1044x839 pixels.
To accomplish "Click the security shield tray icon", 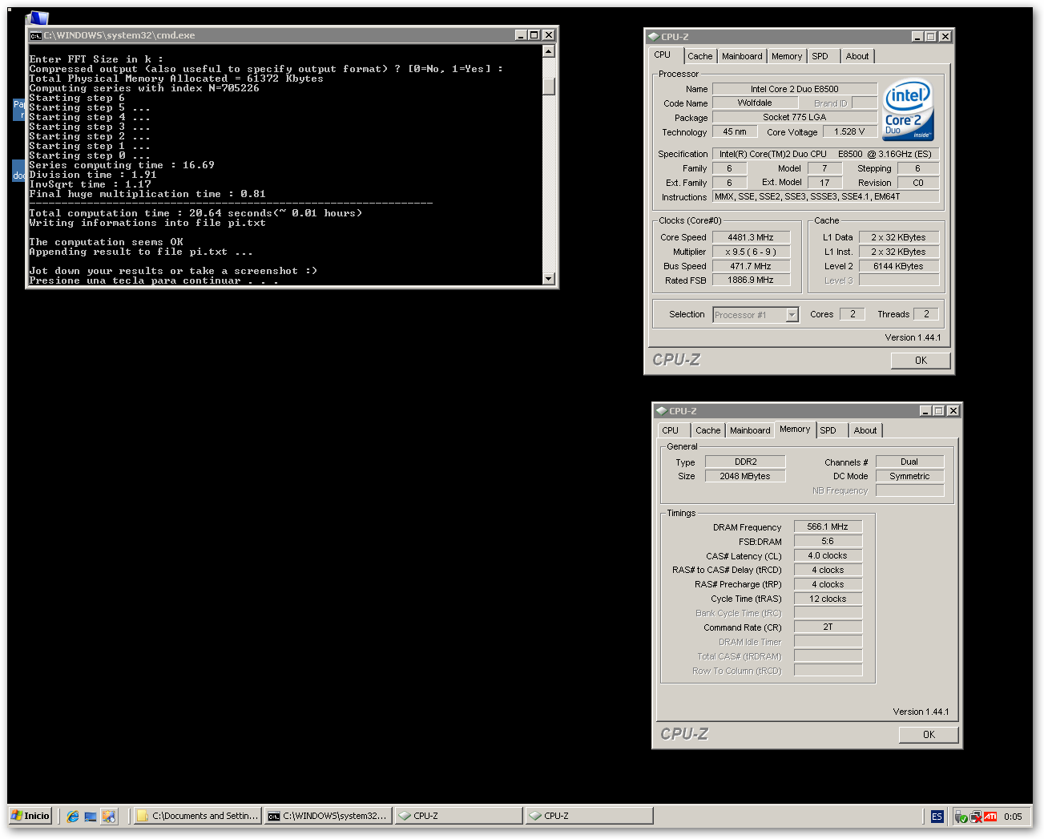I will [x=961, y=817].
